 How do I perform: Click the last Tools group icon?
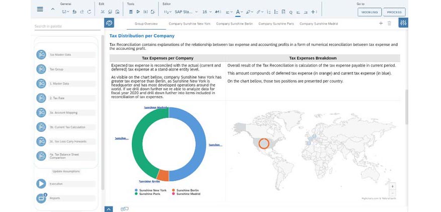click(153, 12)
